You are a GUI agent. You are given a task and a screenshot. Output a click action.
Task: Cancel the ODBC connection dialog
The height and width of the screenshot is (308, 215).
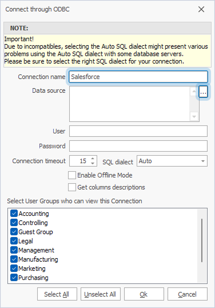(x=188, y=294)
